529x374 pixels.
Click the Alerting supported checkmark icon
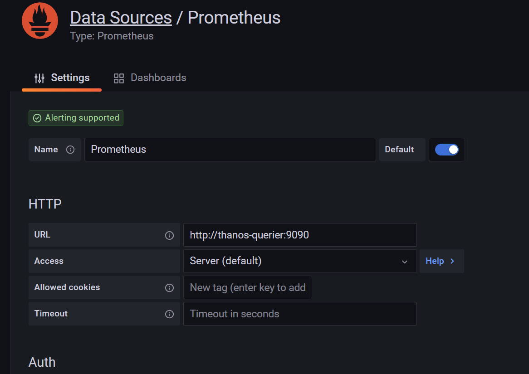click(37, 118)
